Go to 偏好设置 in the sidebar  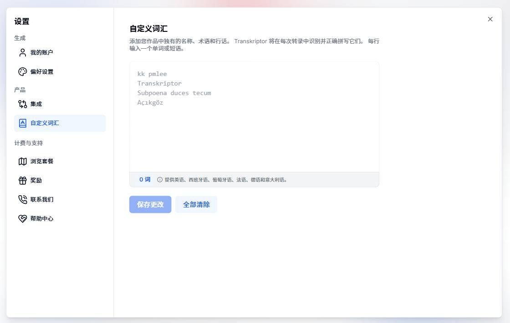click(x=60, y=72)
